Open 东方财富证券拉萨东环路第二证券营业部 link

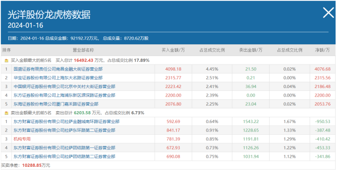pyautogui.click(x=65, y=130)
